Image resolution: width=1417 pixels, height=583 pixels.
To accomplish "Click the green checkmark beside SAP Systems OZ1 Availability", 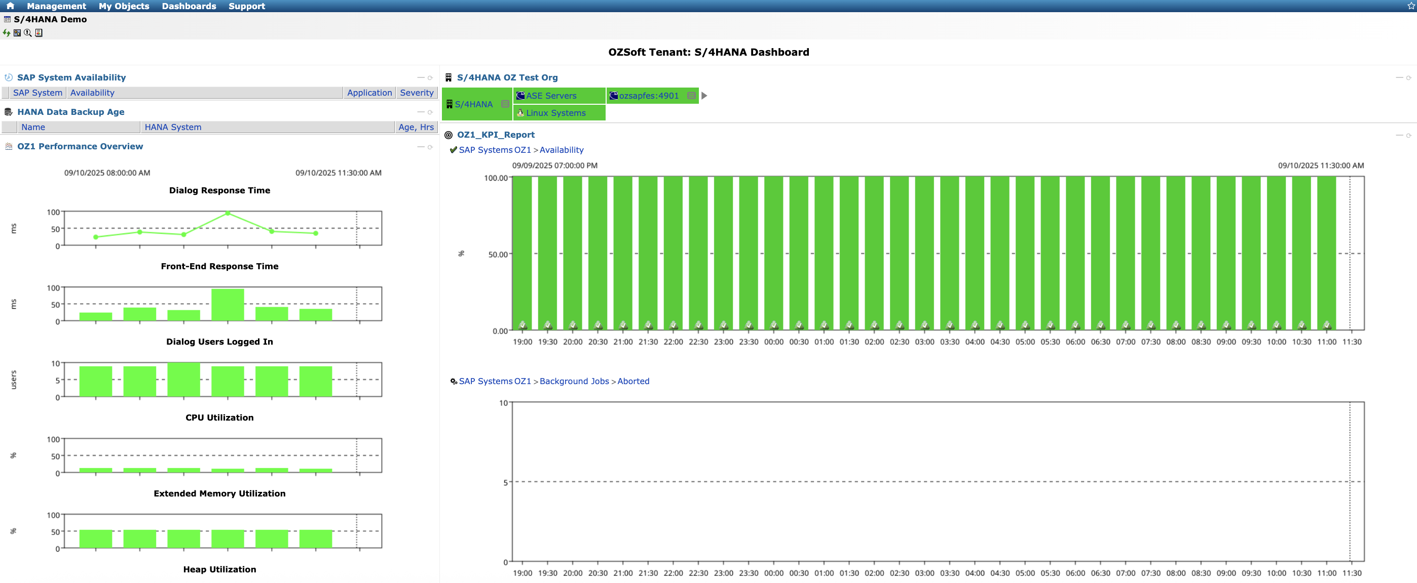I will (x=453, y=150).
